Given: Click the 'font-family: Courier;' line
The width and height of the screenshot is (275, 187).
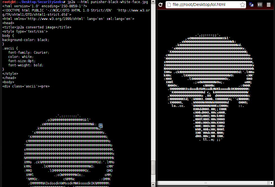Looking at the screenshot, I should [x=29, y=53].
